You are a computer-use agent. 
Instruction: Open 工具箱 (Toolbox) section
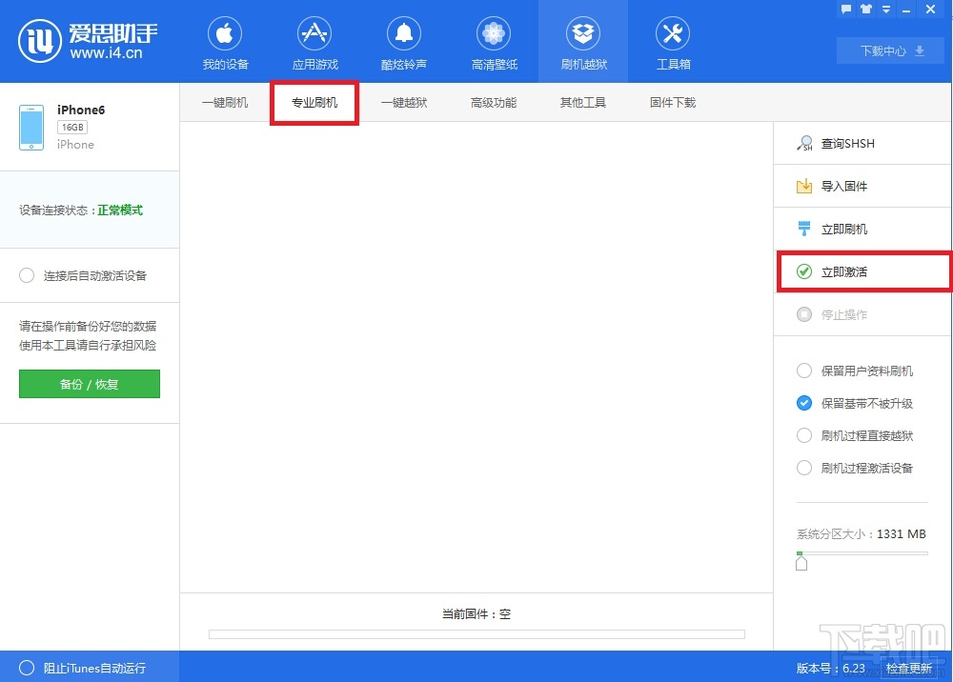click(x=673, y=42)
